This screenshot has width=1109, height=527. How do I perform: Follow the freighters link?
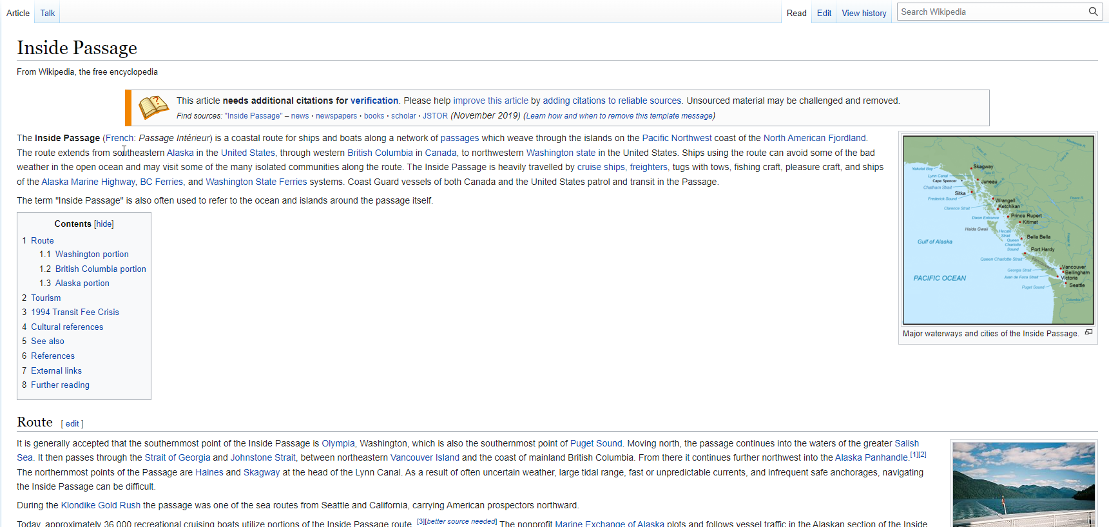click(648, 167)
